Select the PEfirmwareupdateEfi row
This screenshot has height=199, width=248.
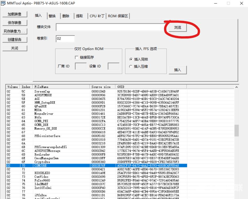click(x=96, y=147)
